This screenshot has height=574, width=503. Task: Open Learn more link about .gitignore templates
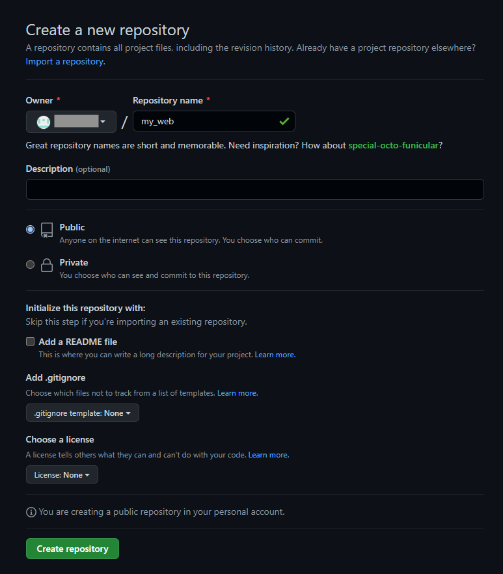238,393
